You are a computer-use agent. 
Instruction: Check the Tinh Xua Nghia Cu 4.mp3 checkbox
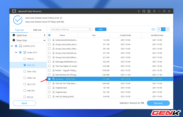[49, 66]
